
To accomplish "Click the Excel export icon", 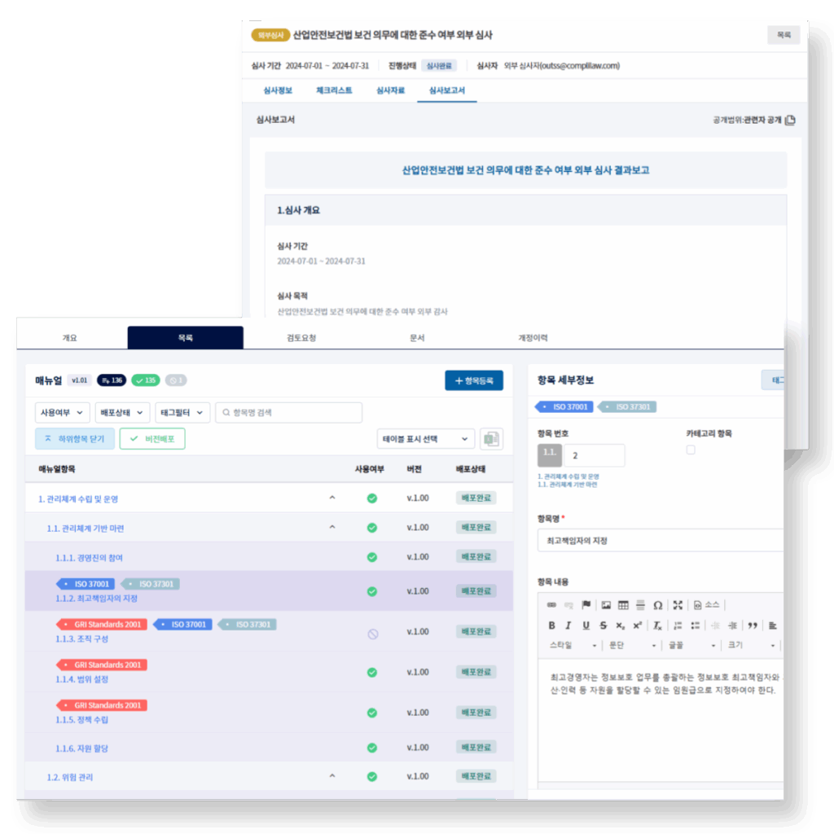I will 491,439.
